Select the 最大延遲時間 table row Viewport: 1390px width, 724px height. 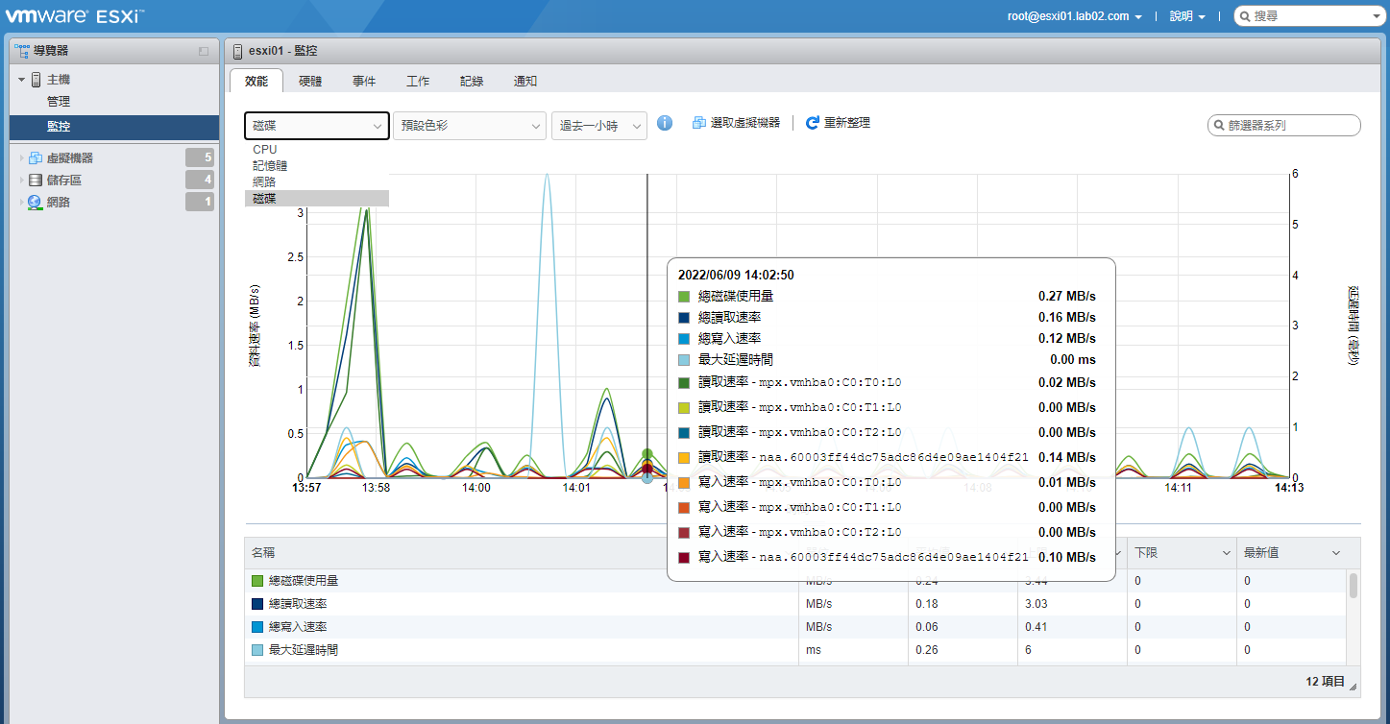click(x=795, y=650)
